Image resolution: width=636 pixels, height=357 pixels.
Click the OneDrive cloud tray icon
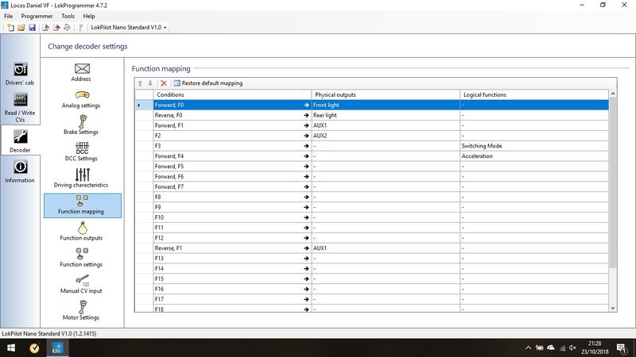[x=551, y=347]
